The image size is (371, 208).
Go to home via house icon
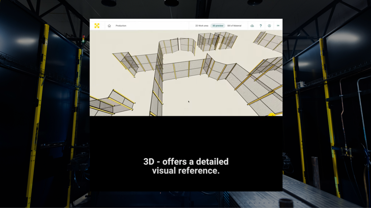coord(109,26)
